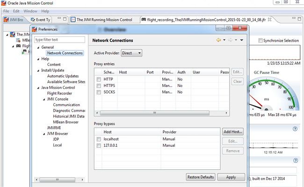304x187 pixels.
Task: Check the HTTP proxy entry checkbox
Action: coord(98,79)
